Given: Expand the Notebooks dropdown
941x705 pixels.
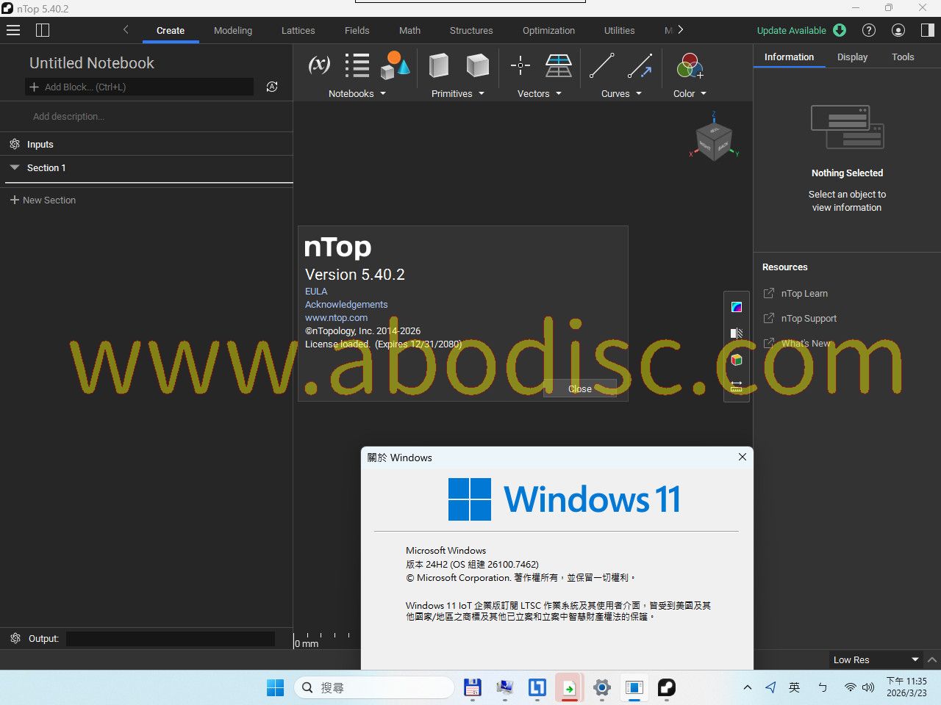Looking at the screenshot, I should [x=357, y=94].
